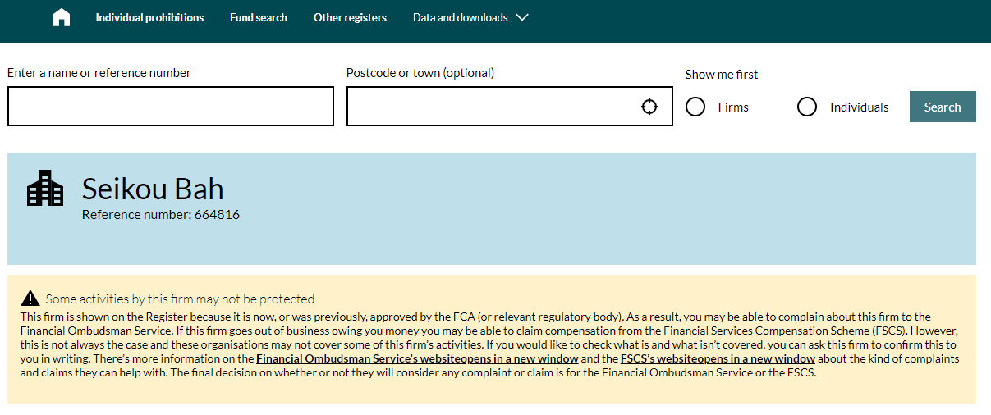
Task: Click the firm building icon
Action: tap(45, 188)
